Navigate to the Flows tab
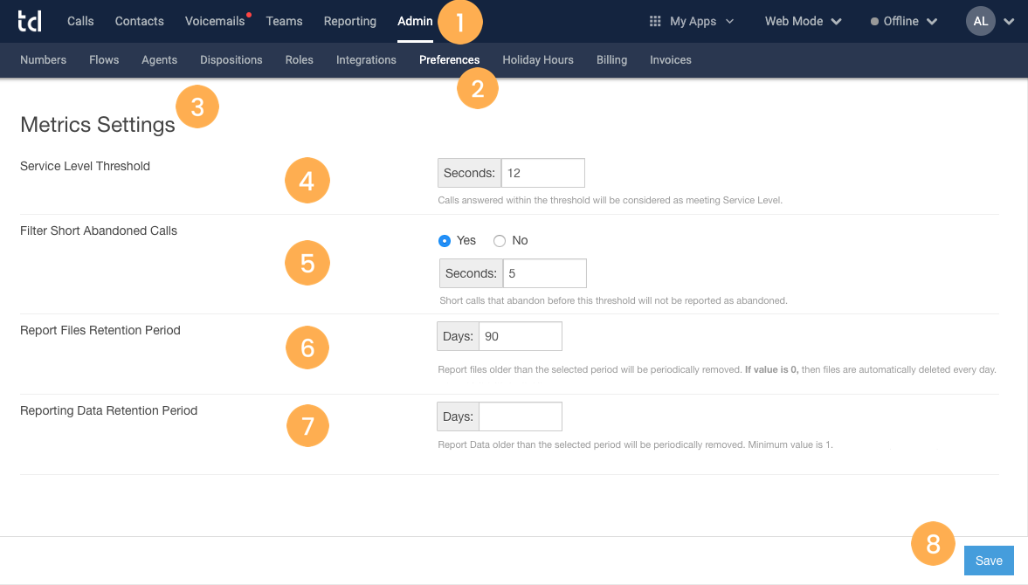1028x585 pixels. click(104, 59)
